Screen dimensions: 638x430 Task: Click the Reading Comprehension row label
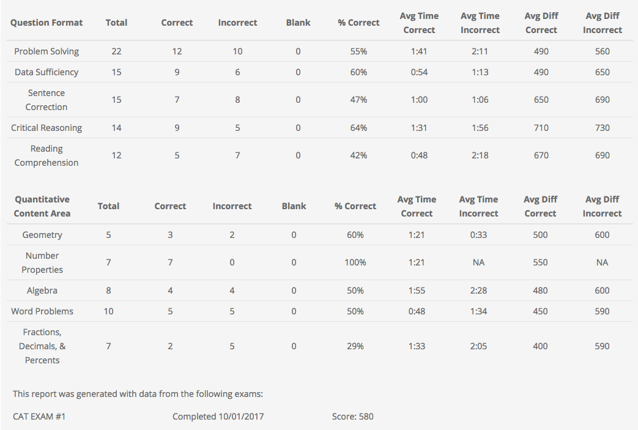tap(46, 155)
